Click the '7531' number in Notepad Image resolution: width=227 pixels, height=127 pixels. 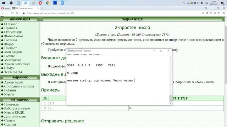pos(111,65)
